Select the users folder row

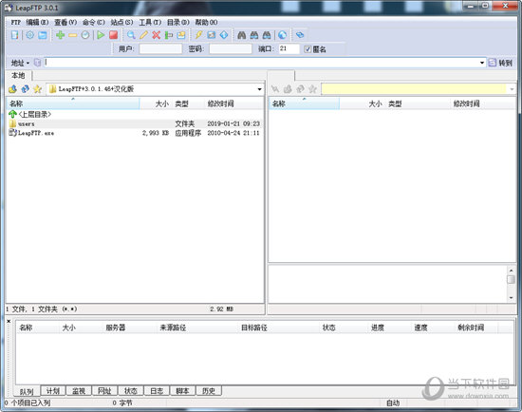[135, 124]
